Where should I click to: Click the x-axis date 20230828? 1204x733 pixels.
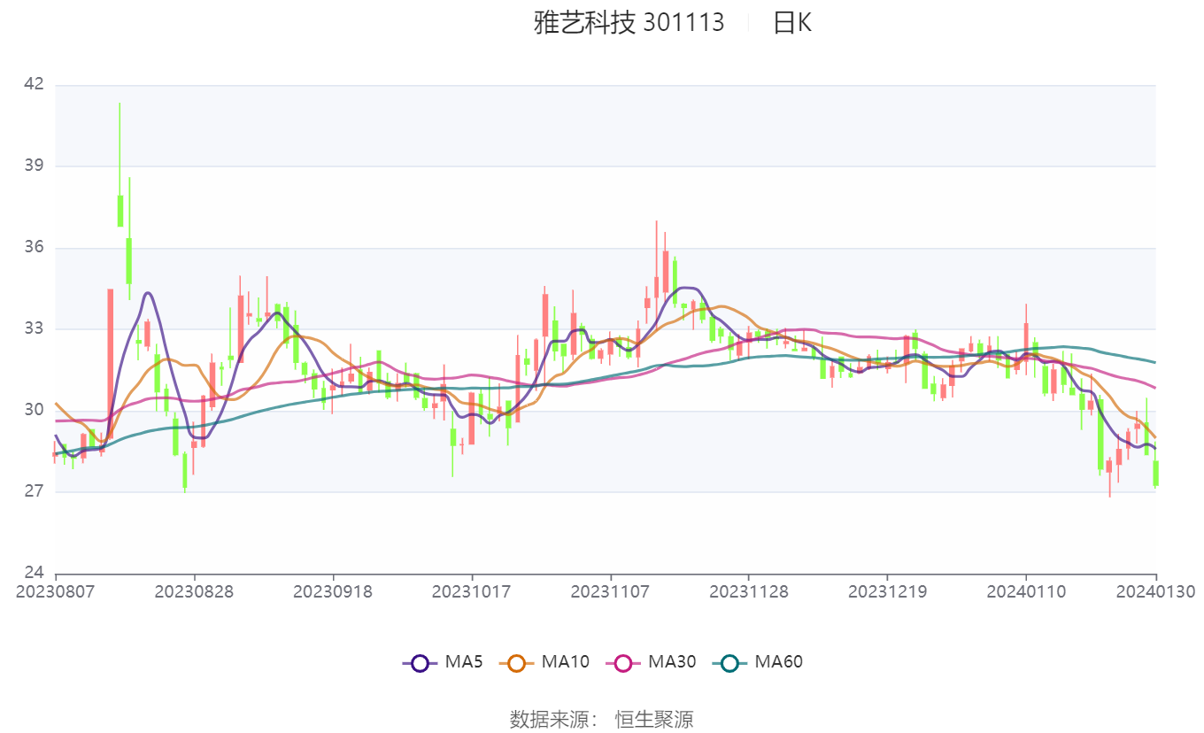click(194, 591)
